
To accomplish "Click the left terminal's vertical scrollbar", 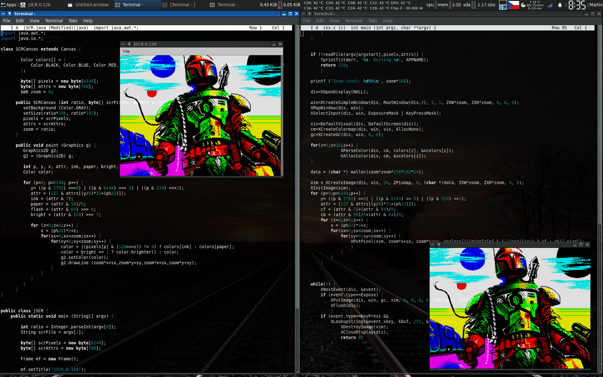I will coord(297,339).
